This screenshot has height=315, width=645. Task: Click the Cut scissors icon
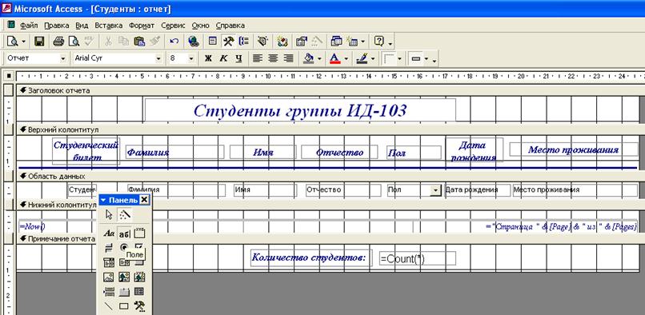pyautogui.click(x=108, y=41)
